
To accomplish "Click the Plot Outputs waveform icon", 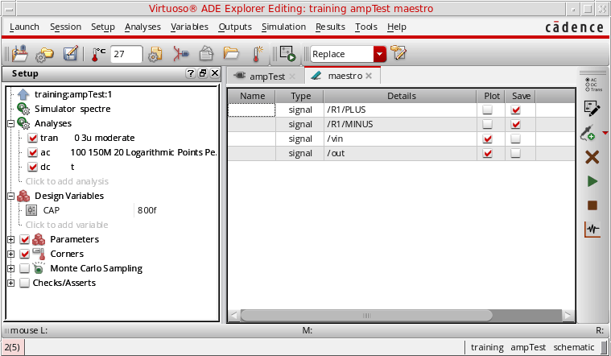I will coord(592,229).
